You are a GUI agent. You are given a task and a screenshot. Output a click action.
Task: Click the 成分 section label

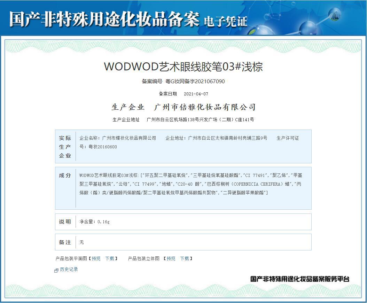pyautogui.click(x=65, y=176)
